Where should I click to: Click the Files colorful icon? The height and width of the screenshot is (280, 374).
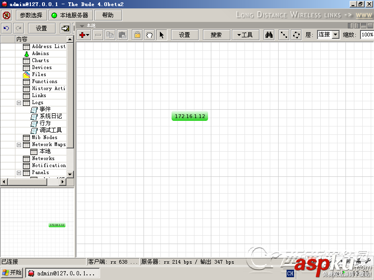[x=27, y=75]
